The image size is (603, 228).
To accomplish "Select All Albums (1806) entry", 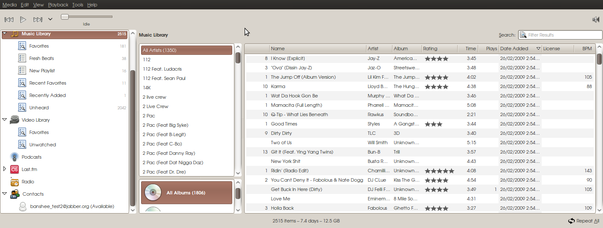I will (x=187, y=193).
